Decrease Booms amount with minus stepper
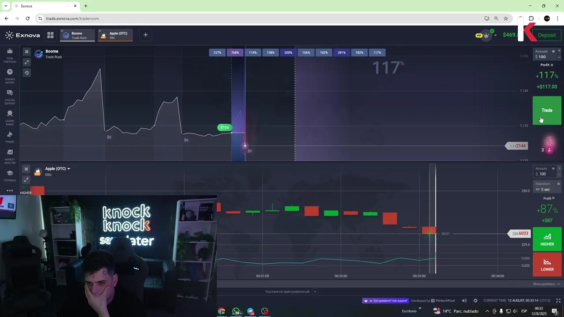Image resolution: width=564 pixels, height=317 pixels. point(559,57)
